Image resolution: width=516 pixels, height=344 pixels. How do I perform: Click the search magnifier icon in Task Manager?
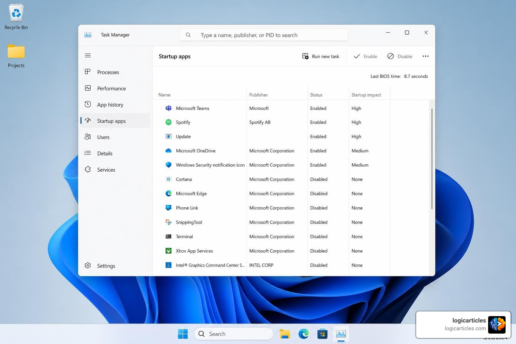(188, 35)
